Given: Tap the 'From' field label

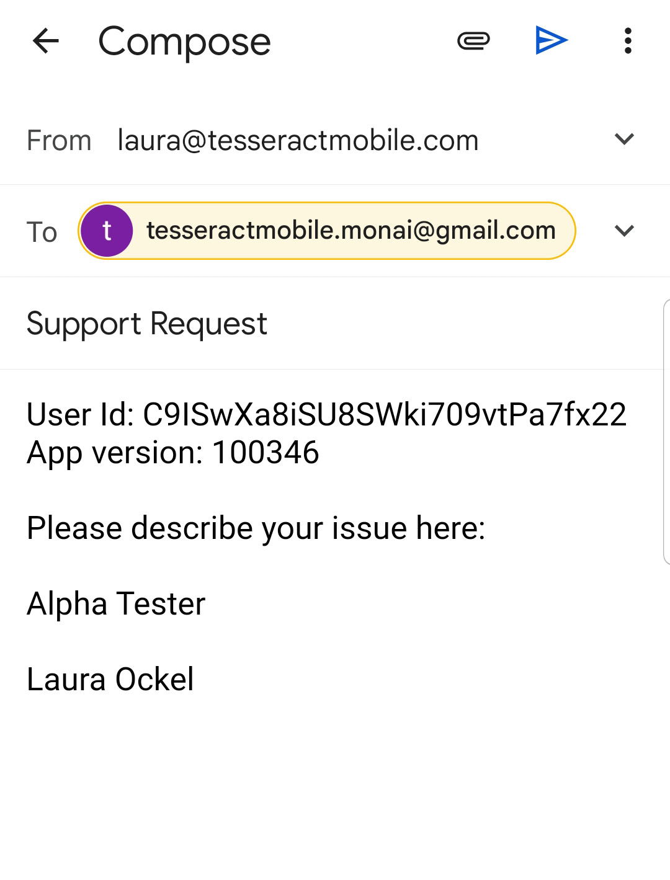Looking at the screenshot, I should tap(59, 141).
